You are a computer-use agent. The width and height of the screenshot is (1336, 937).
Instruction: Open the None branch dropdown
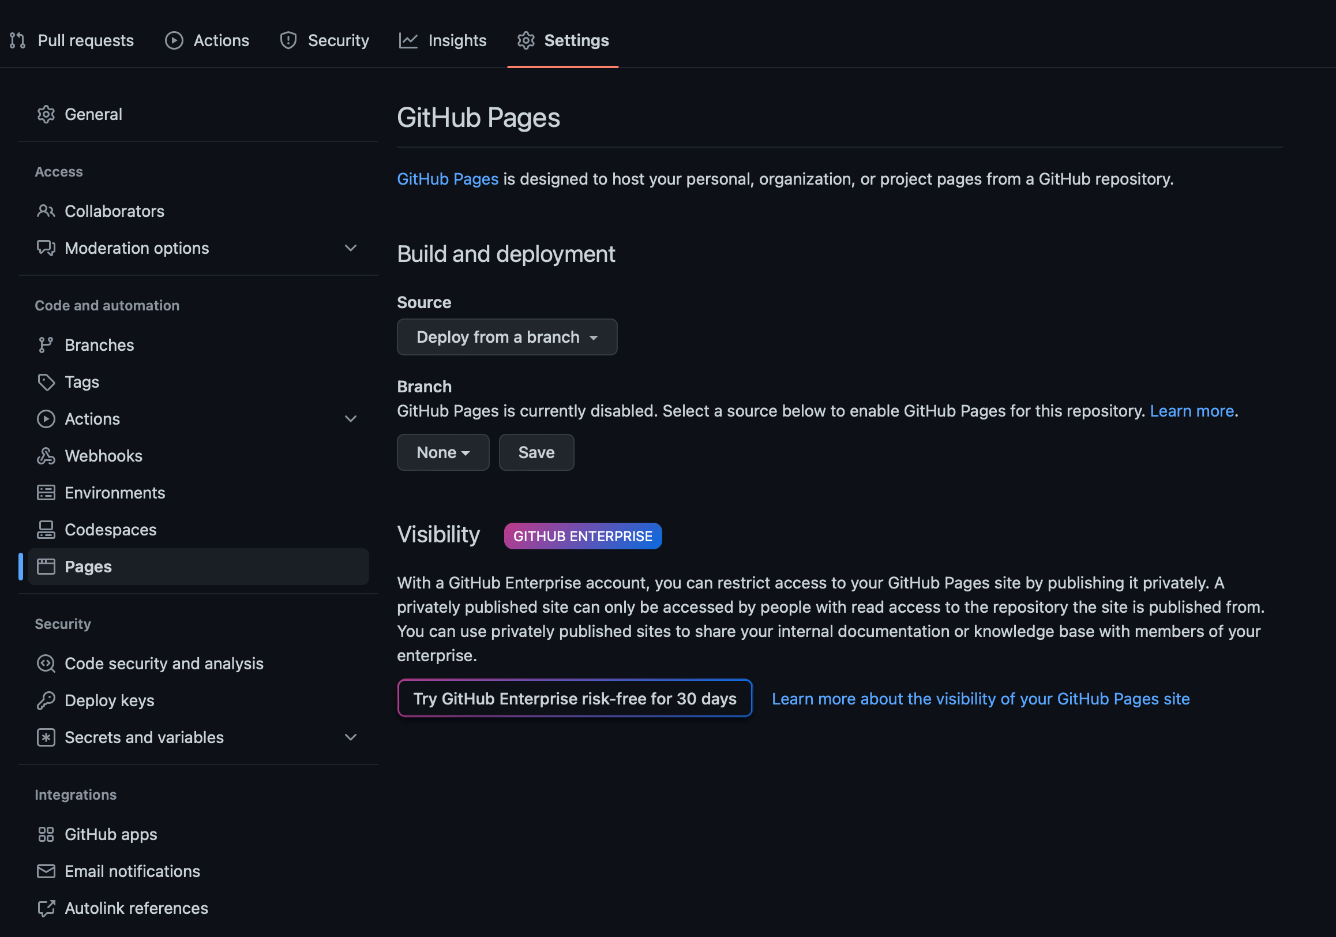(x=443, y=452)
